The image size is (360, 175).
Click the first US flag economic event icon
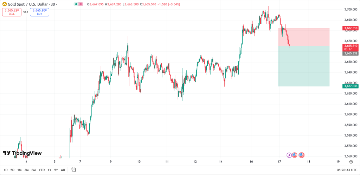[295, 155]
